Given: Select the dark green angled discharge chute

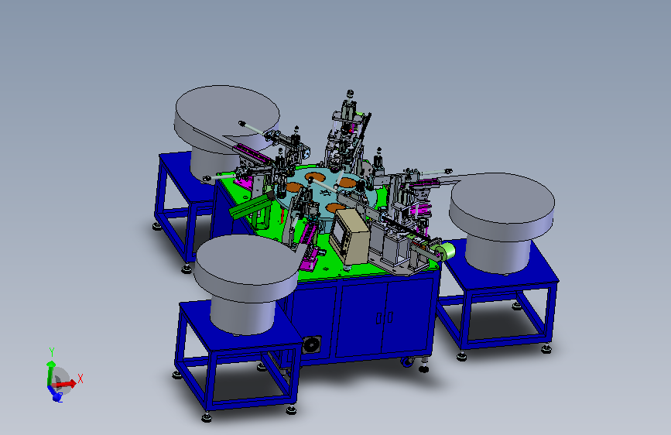Looking at the screenshot, I should click(x=252, y=206).
